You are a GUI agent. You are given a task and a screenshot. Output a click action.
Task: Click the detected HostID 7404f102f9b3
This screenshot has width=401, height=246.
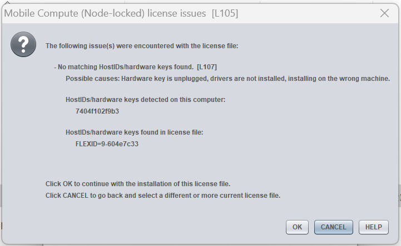[x=97, y=111]
